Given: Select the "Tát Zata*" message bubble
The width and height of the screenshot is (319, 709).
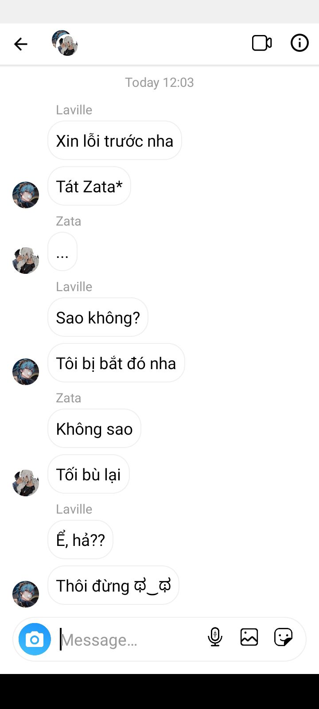Looking at the screenshot, I should click(89, 186).
